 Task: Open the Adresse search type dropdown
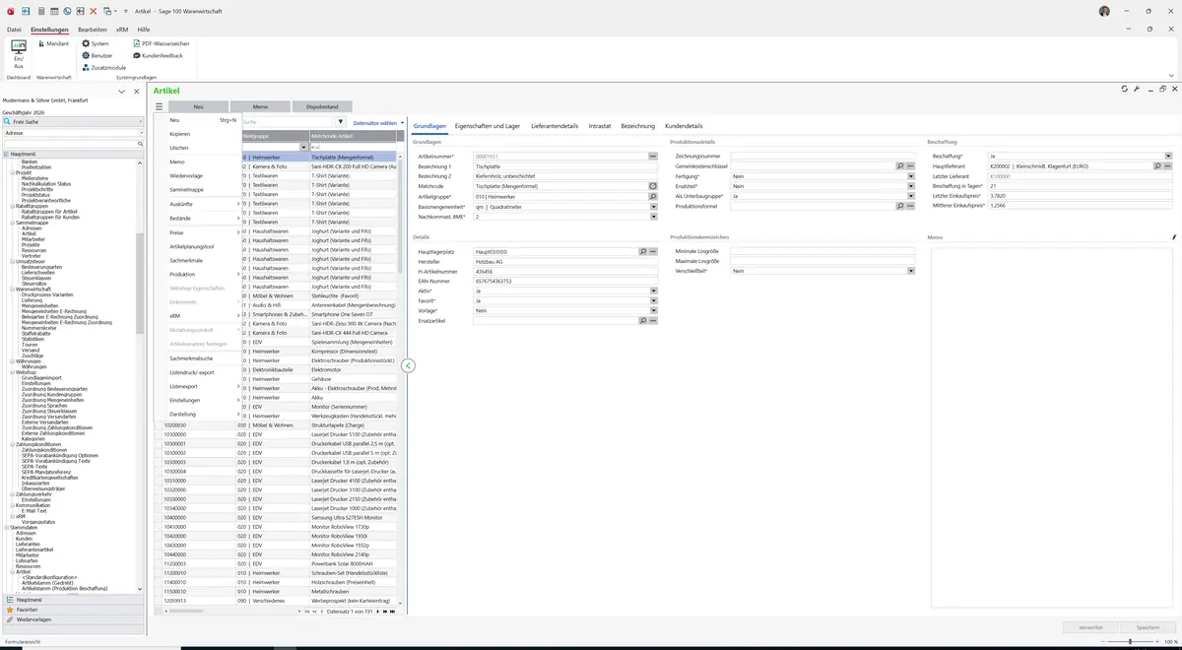click(140, 133)
